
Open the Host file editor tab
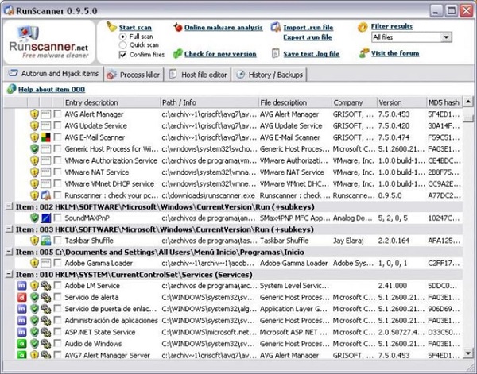pos(198,75)
